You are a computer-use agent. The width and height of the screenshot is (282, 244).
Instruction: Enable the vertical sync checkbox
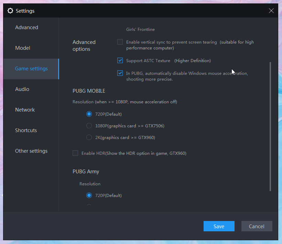(x=120, y=42)
